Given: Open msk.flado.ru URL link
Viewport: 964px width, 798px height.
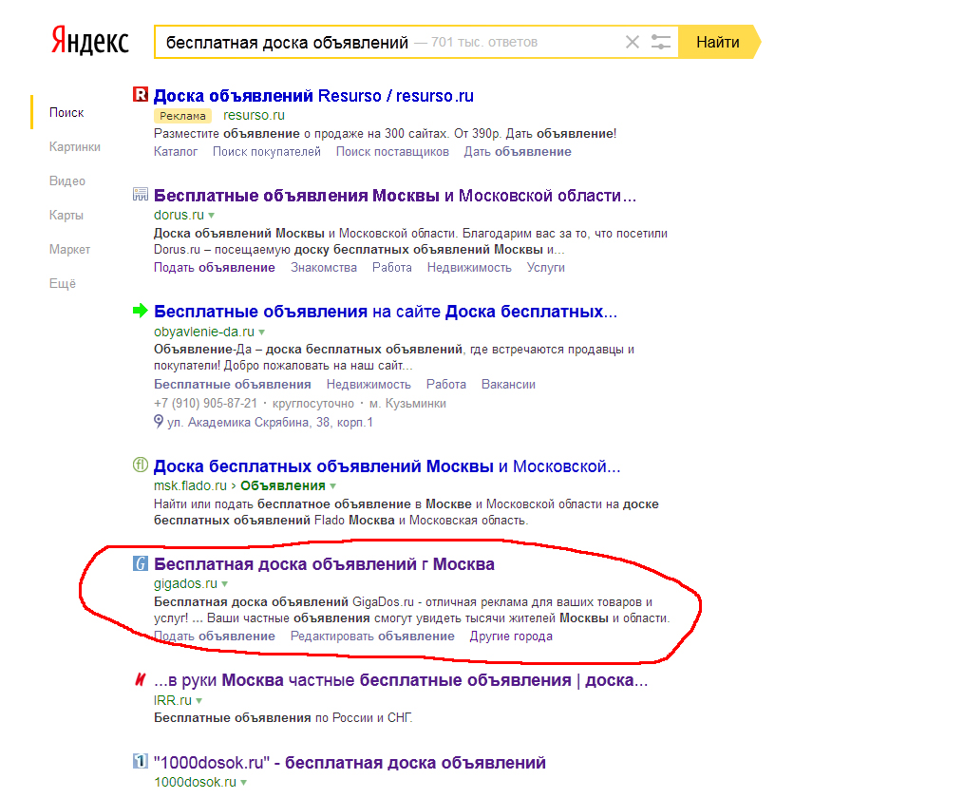Looking at the screenshot, I should click(191, 485).
